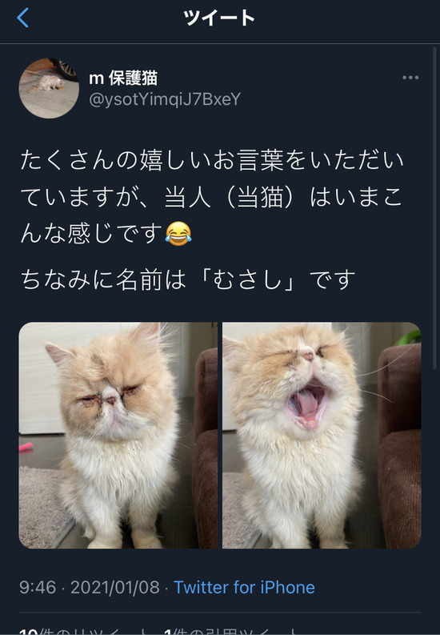
Task: Click the 2021/01/08 date
Action: point(115,587)
